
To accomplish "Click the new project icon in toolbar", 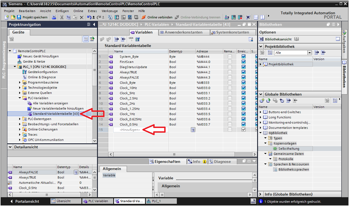I will (x=7, y=17).
